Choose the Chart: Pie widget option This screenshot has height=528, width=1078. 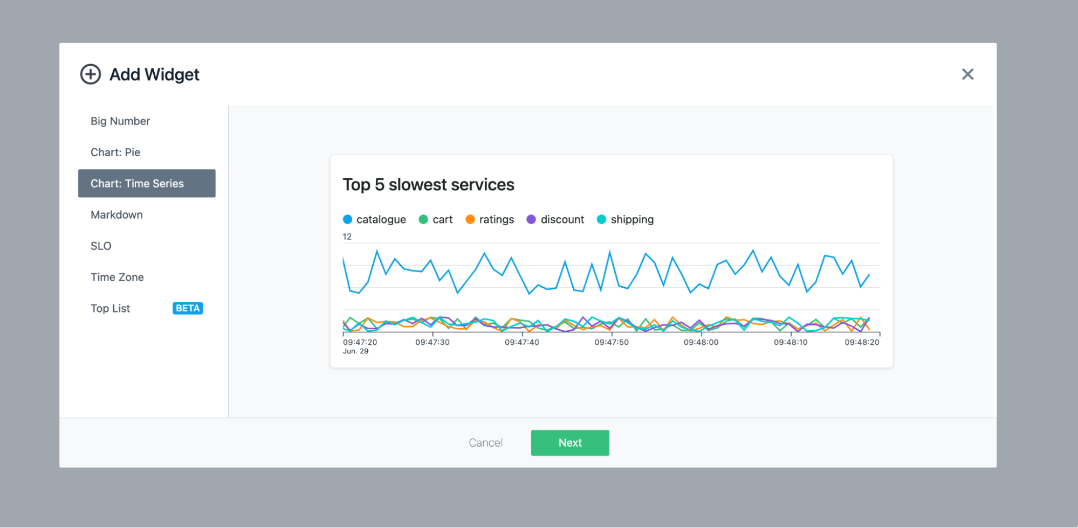click(x=115, y=152)
